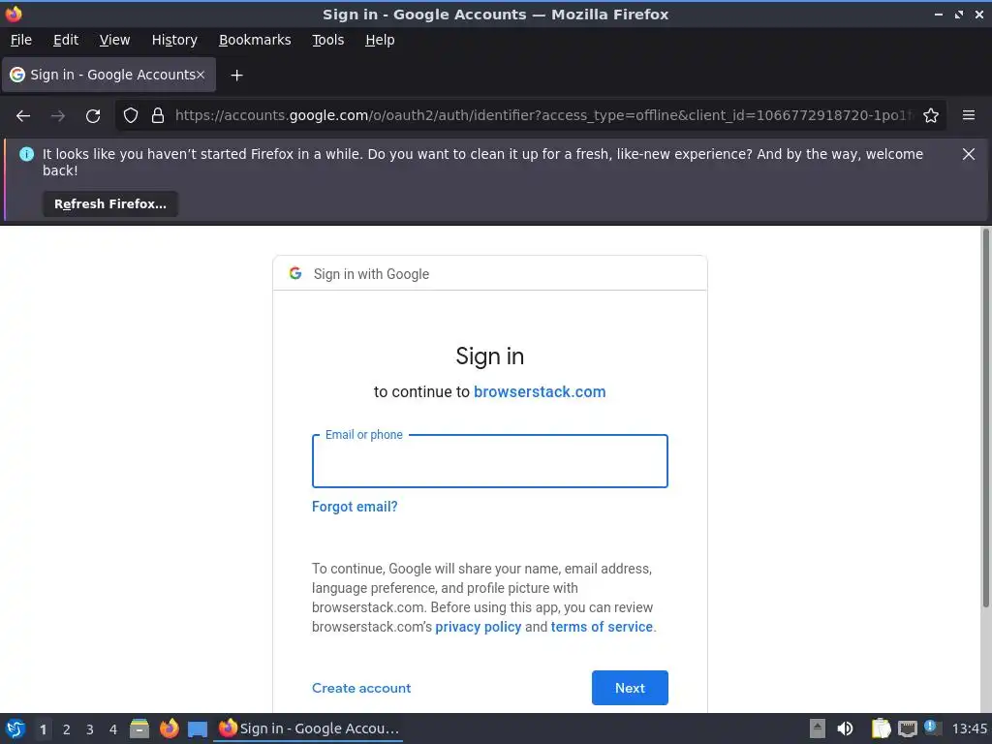The height and width of the screenshot is (744, 992).
Task: Reload the current page
Action: coord(93,116)
